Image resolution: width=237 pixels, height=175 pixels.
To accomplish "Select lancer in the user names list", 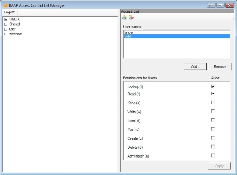I will [x=177, y=32].
